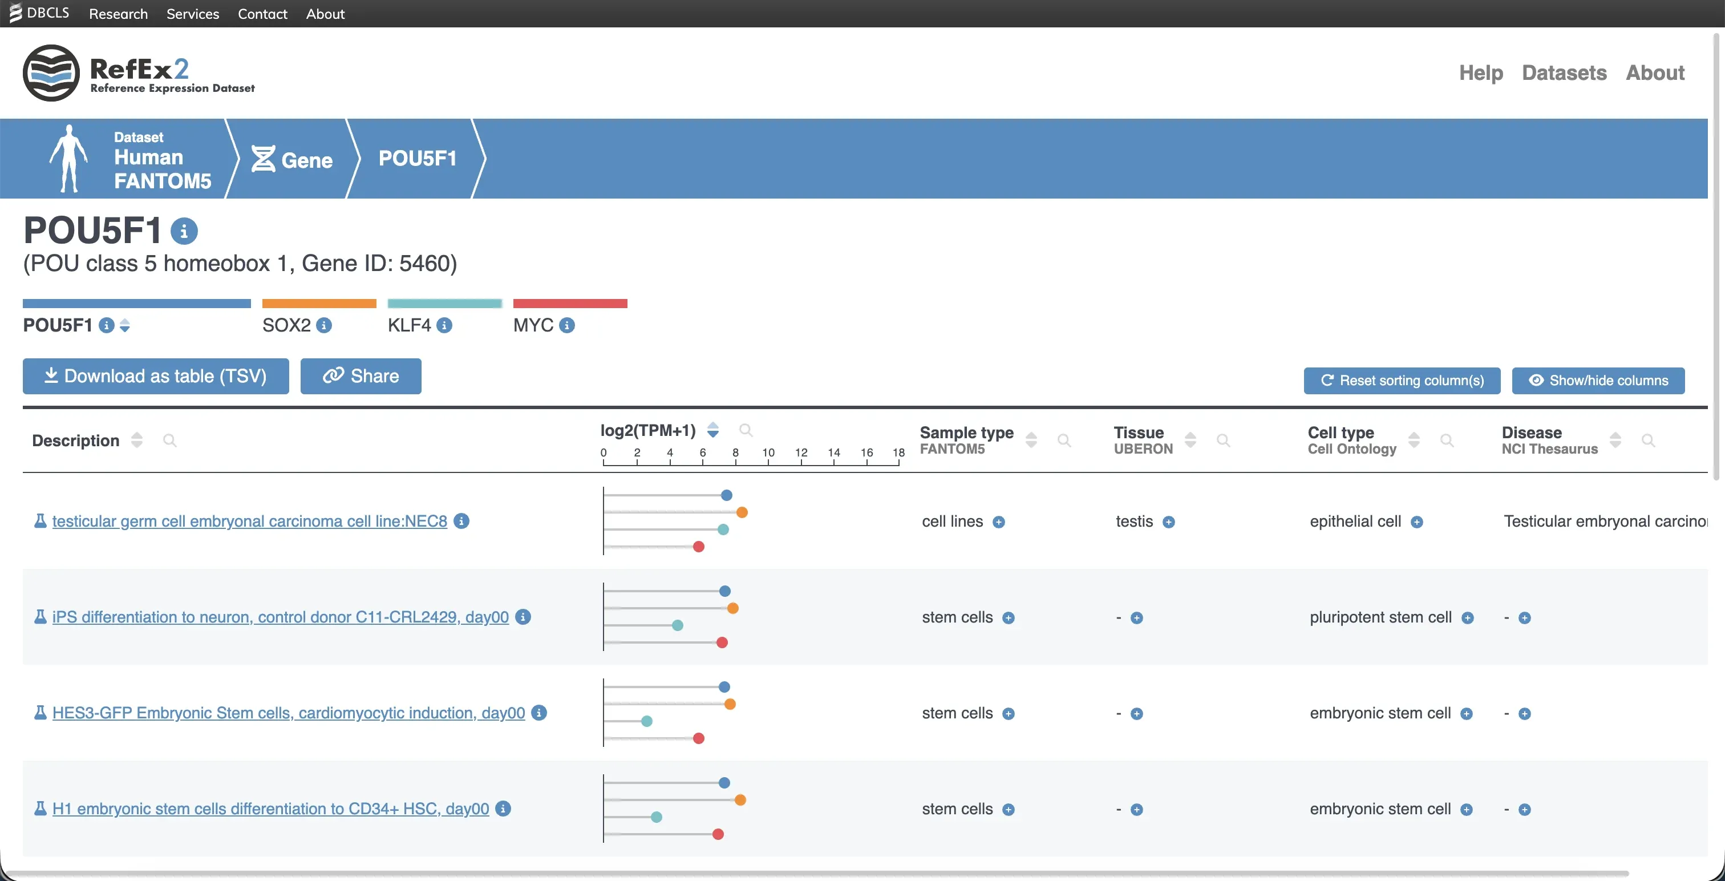Viewport: 1725px width, 881px height.
Task: Click search icon in Sample type column
Action: tap(1064, 440)
